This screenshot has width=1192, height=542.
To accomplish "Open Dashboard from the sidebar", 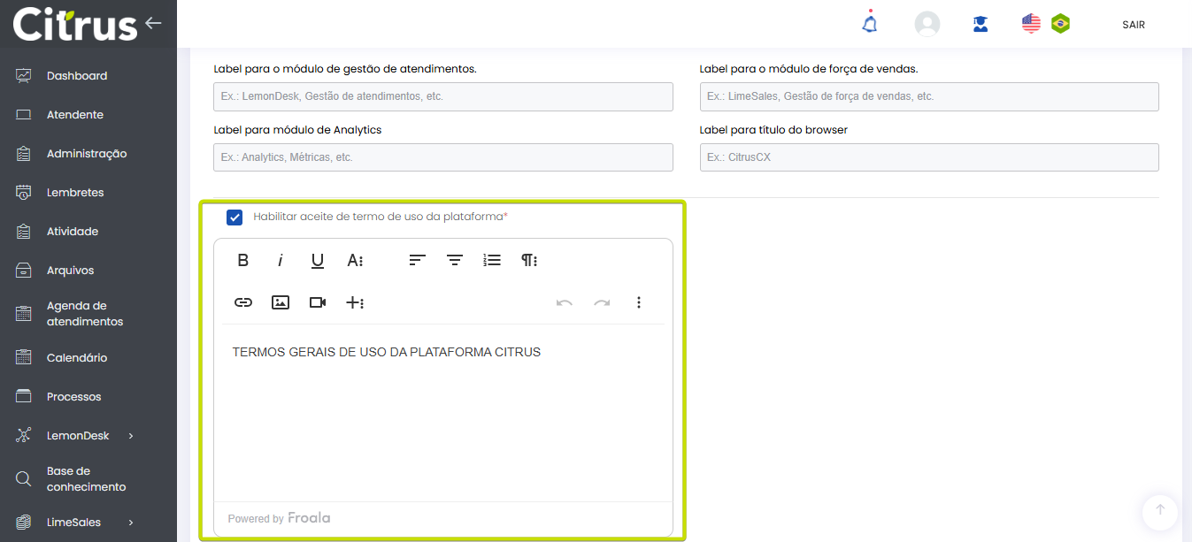I will 77,76.
